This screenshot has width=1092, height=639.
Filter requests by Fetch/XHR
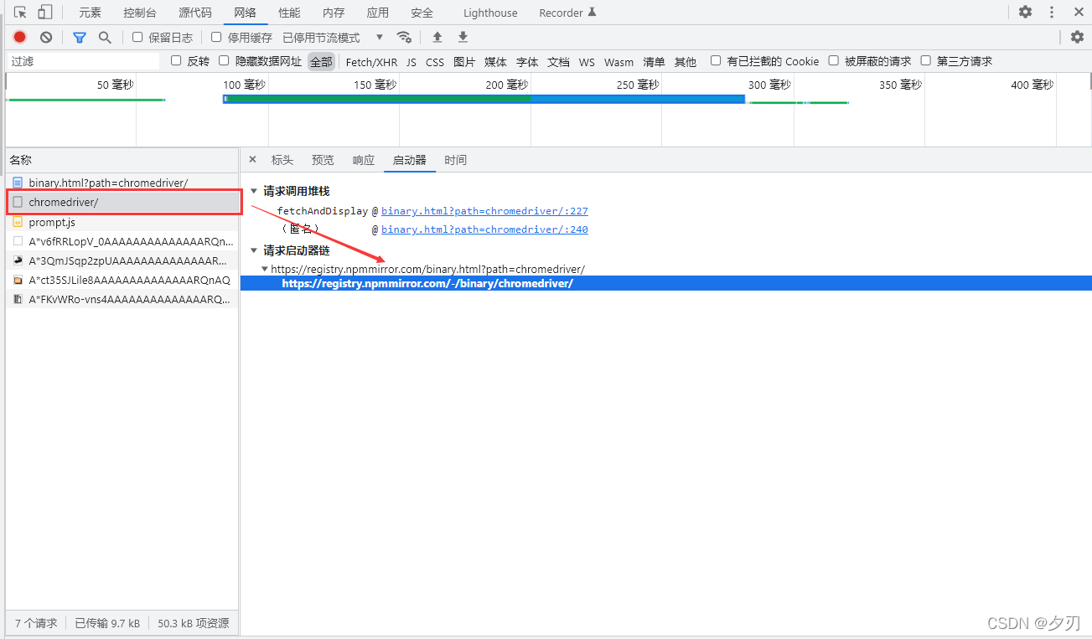[371, 61]
